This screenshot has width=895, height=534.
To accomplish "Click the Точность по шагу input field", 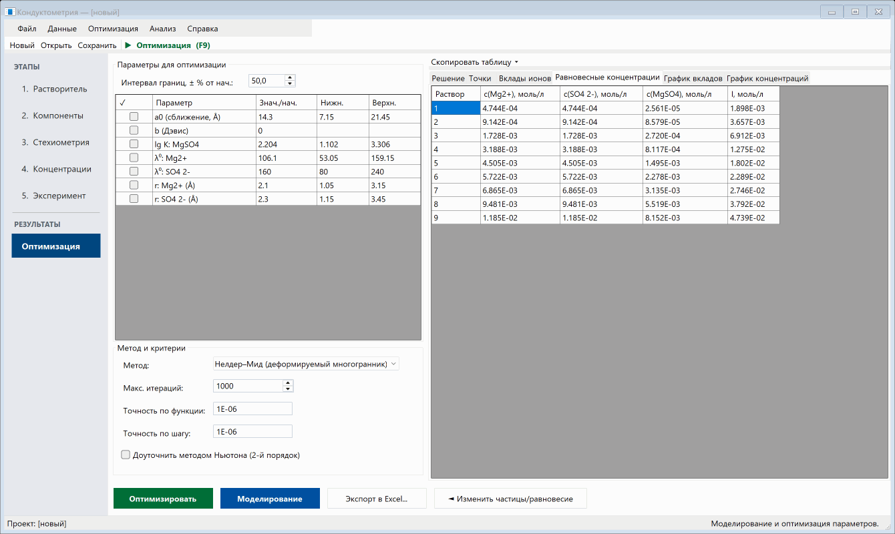I will (252, 432).
